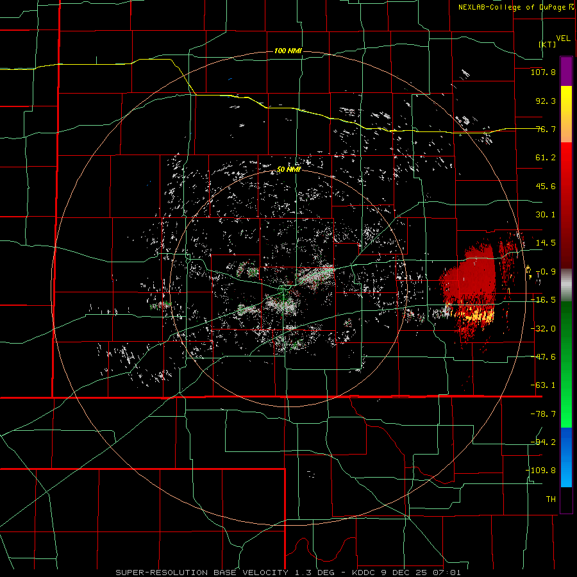Image resolution: width=577 pixels, height=577 pixels.
Task: Click the 30.1 velocity scale value
Action: (546, 215)
